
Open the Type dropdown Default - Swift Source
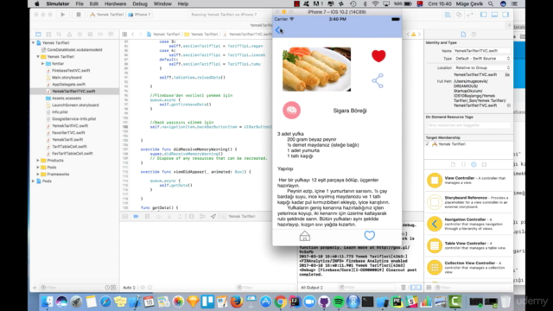[482, 59]
